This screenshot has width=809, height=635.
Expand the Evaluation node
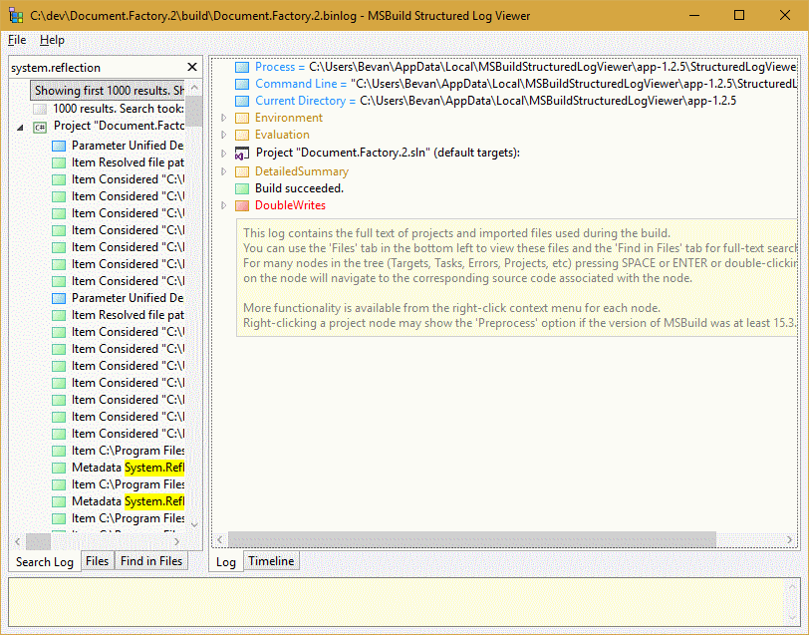(x=223, y=135)
